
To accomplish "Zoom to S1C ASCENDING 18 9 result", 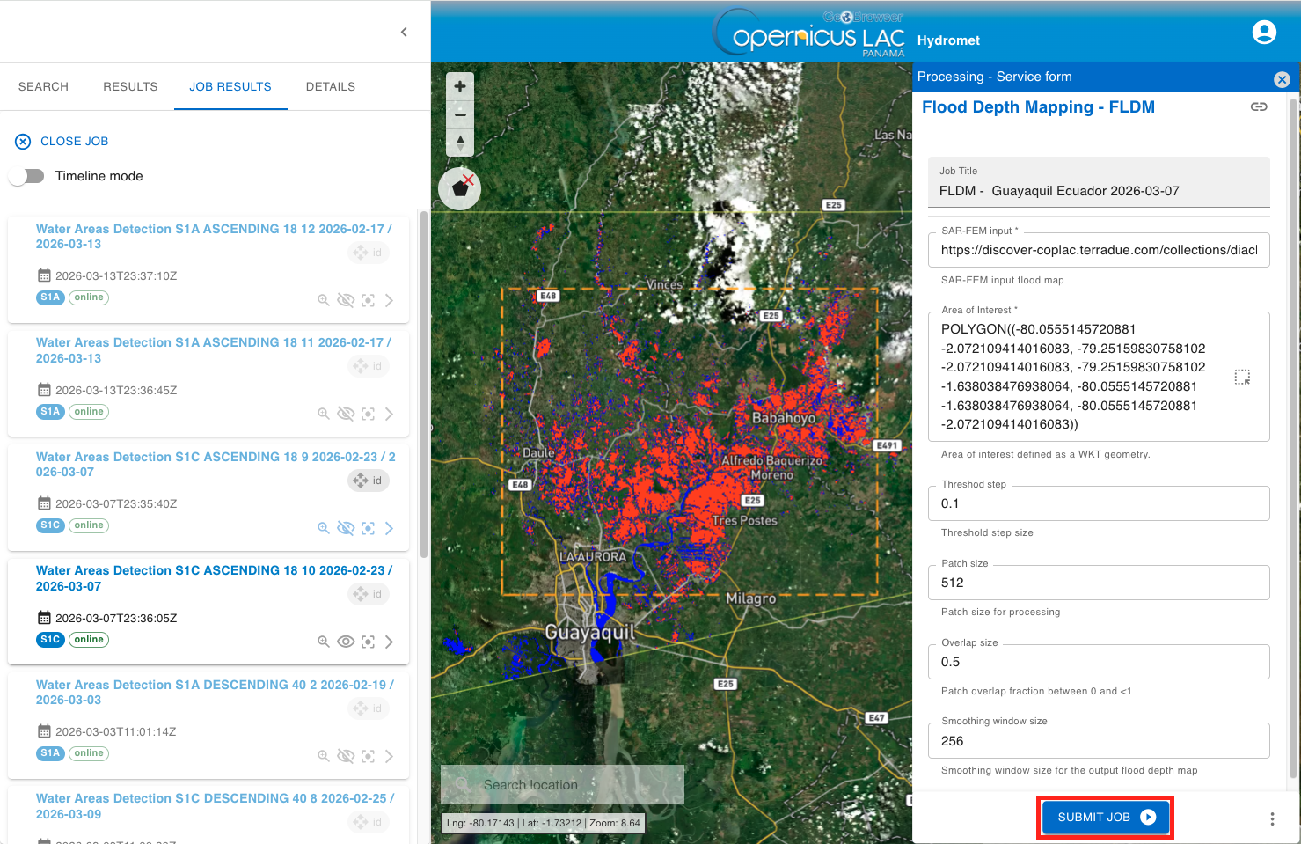I will [324, 528].
